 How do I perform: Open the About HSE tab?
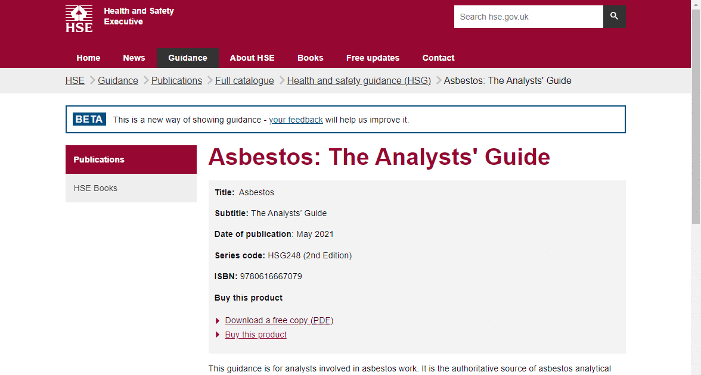click(252, 58)
